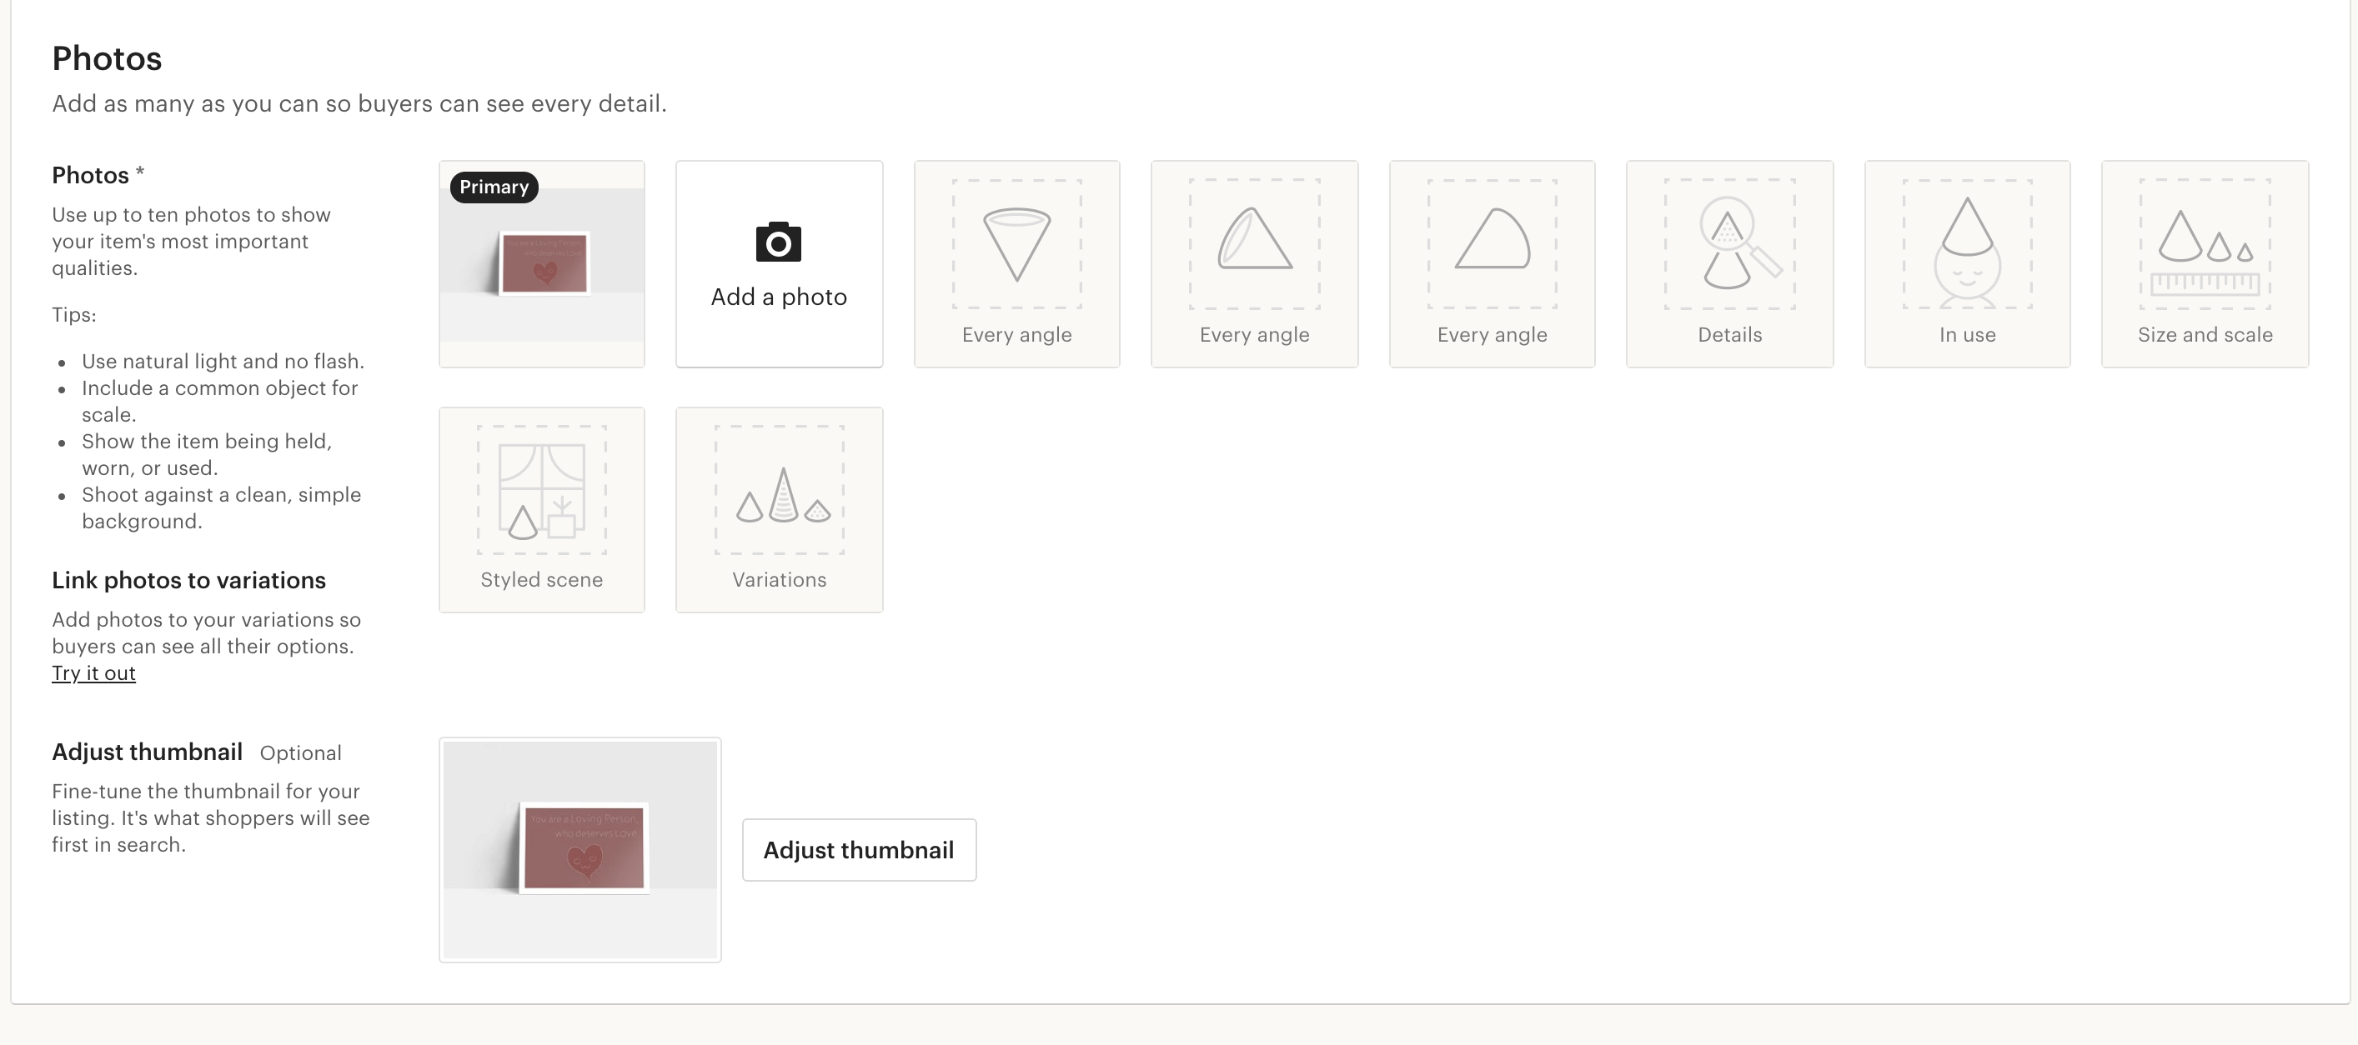This screenshot has height=1045, width=2358.
Task: Choose the Size and scale ruler placeholder
Action: point(2205,263)
